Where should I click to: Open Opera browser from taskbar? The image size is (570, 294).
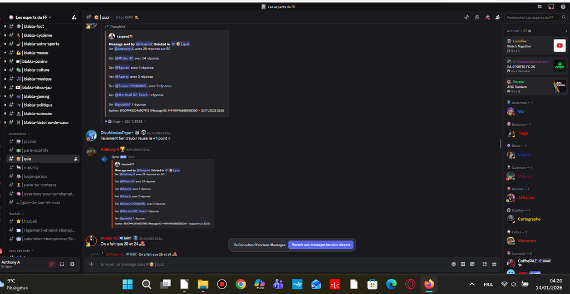(410, 284)
